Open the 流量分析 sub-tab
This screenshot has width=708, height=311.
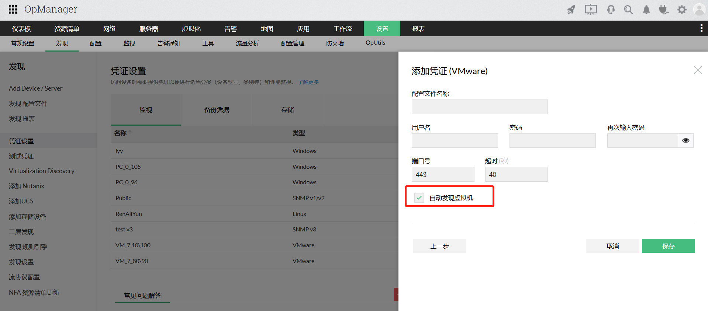tap(247, 43)
